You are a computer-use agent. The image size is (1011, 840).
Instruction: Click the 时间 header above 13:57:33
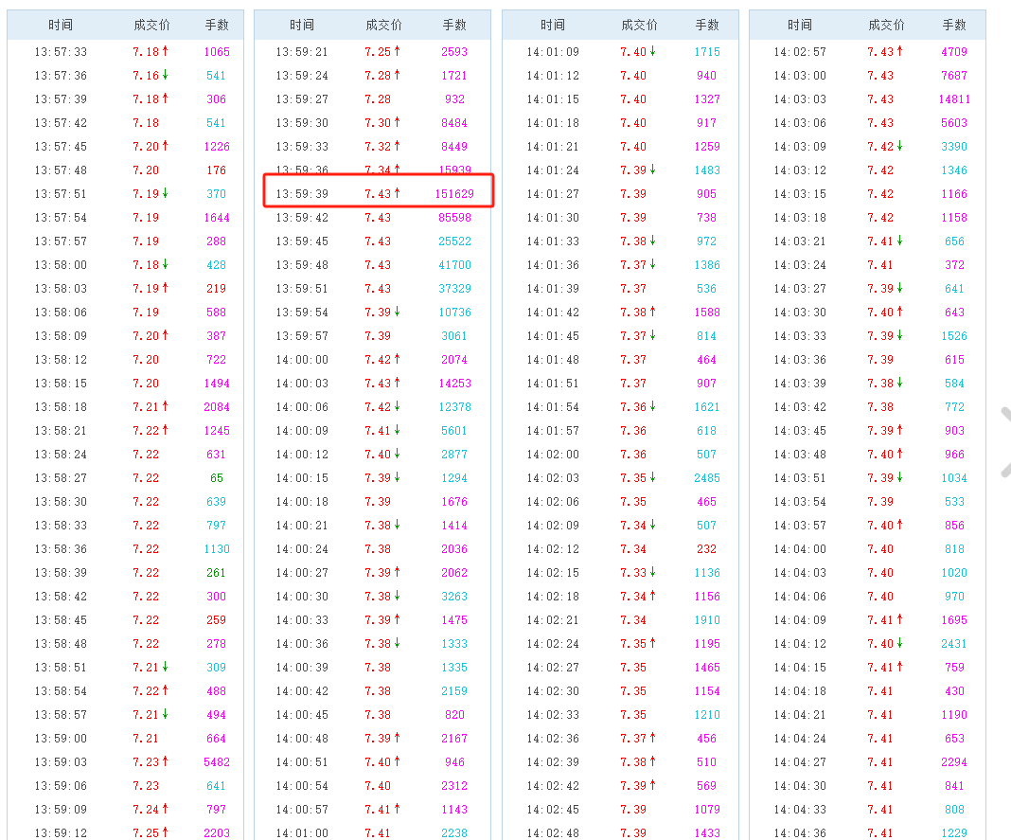point(61,26)
